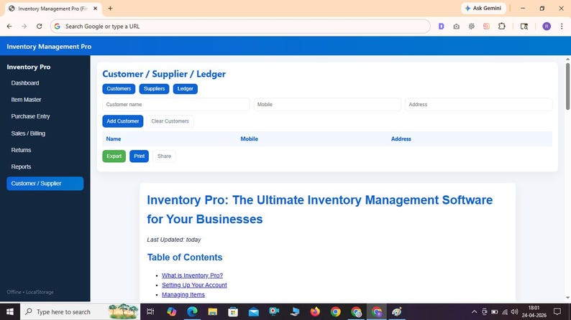Click the bug-shaped extension icon
Viewport: 571px width, 320px height.
[472, 26]
